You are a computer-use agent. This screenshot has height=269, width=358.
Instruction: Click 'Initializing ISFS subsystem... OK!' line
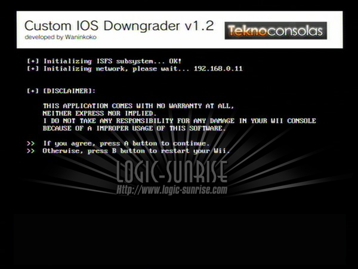coord(113,61)
